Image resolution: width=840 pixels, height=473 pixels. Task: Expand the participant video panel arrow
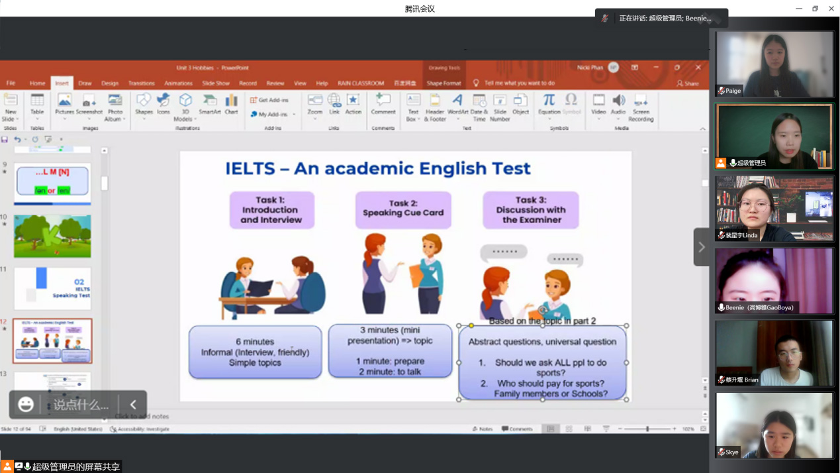[x=702, y=247]
